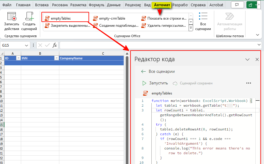Run the script with Запустить button
The image size is (264, 164).
point(155,83)
